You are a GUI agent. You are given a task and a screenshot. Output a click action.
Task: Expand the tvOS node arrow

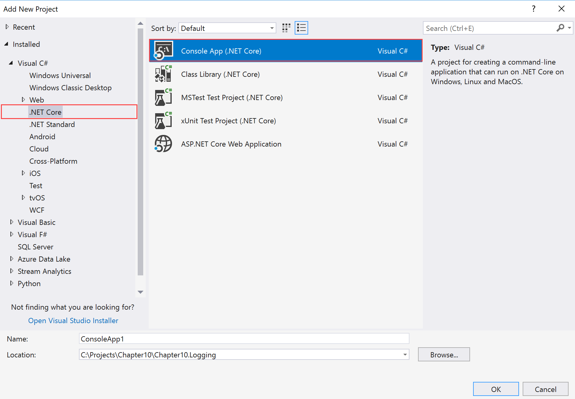pyautogui.click(x=23, y=197)
